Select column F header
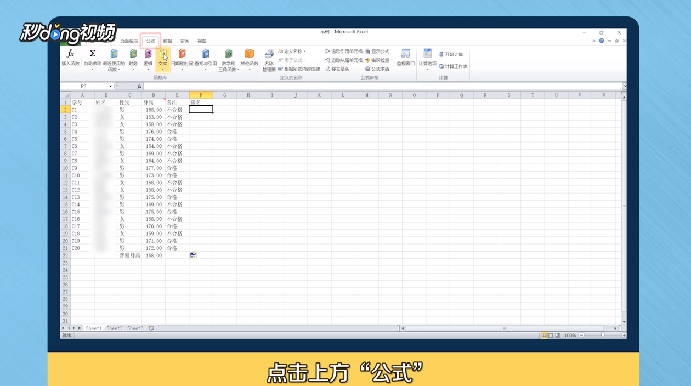 coord(201,95)
